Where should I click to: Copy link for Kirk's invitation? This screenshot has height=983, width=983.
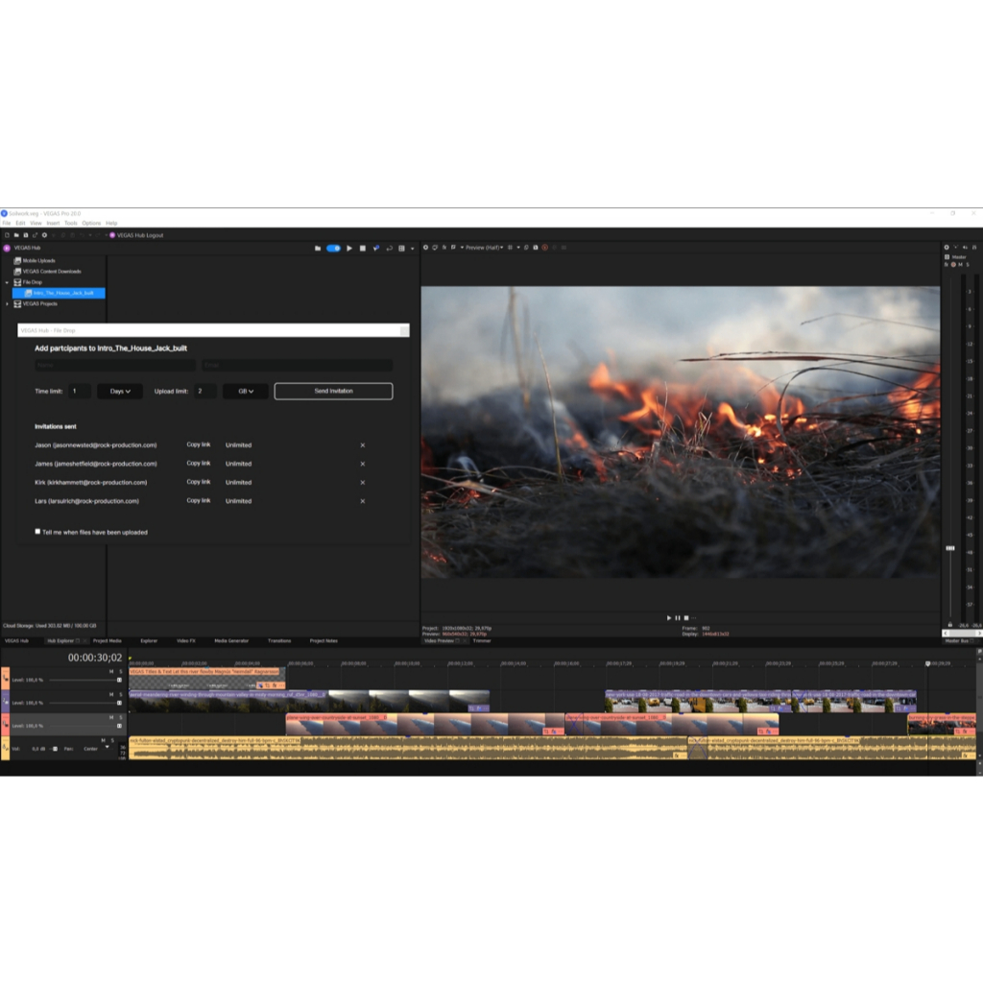[x=198, y=482]
